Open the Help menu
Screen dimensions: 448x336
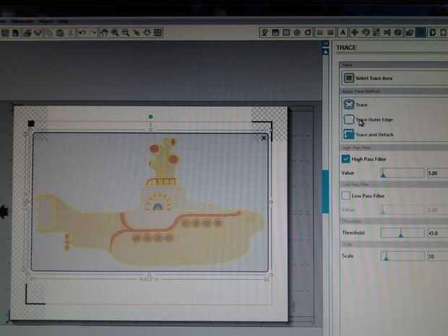pos(63,22)
